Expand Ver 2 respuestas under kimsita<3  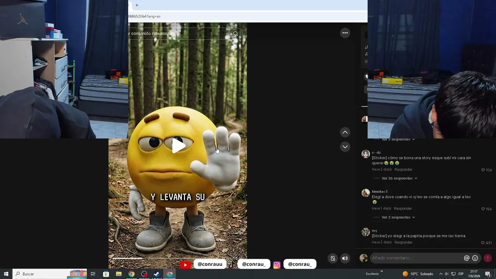[398, 217]
